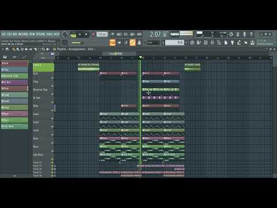Select the playlist Mute tool
Screen dimensions: 277x208
point(27,49)
